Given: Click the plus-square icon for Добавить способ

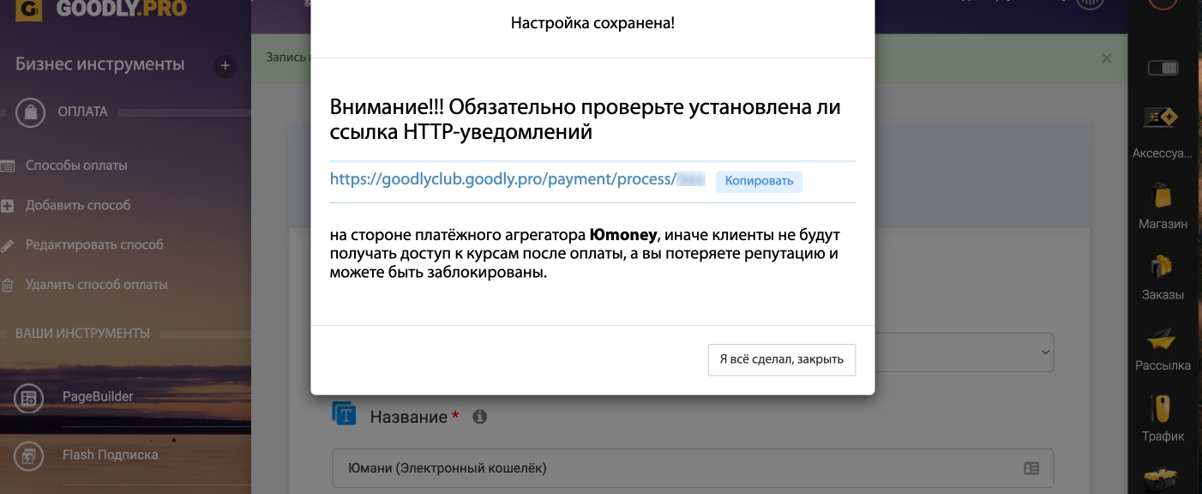Looking at the screenshot, I should point(8,205).
